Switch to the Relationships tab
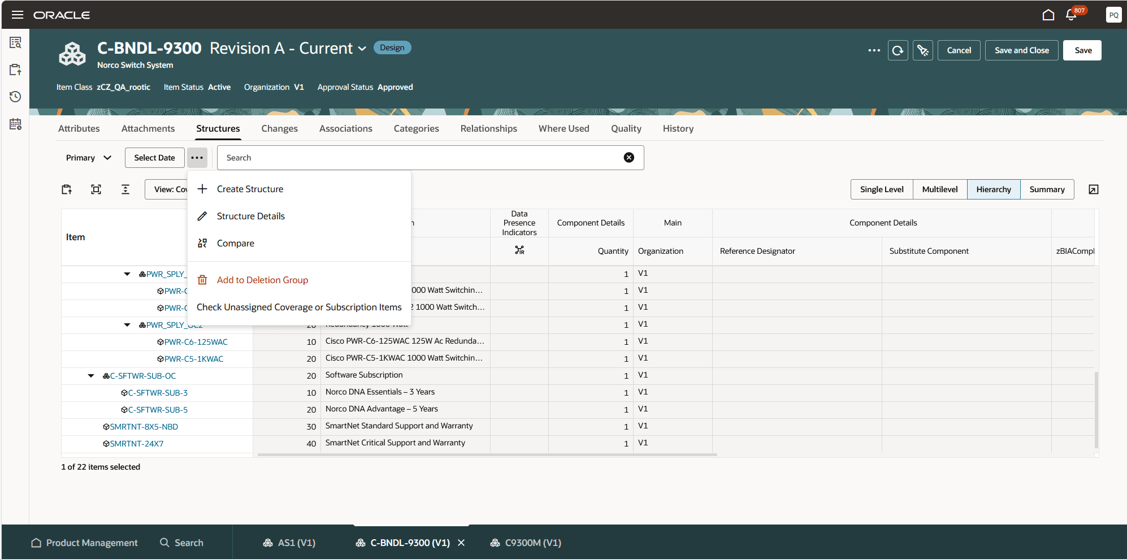 pos(489,128)
